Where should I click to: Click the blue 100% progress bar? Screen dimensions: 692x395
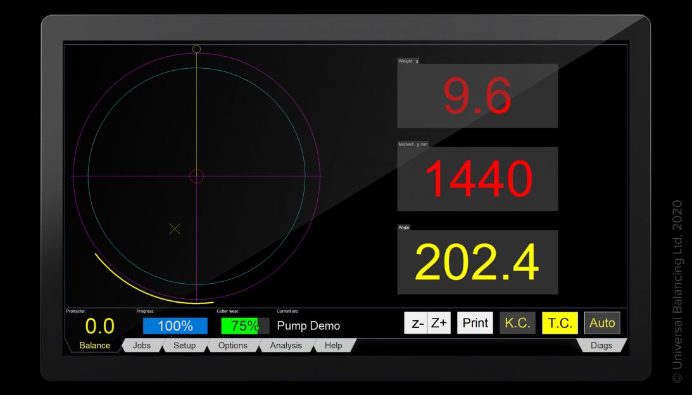click(175, 326)
